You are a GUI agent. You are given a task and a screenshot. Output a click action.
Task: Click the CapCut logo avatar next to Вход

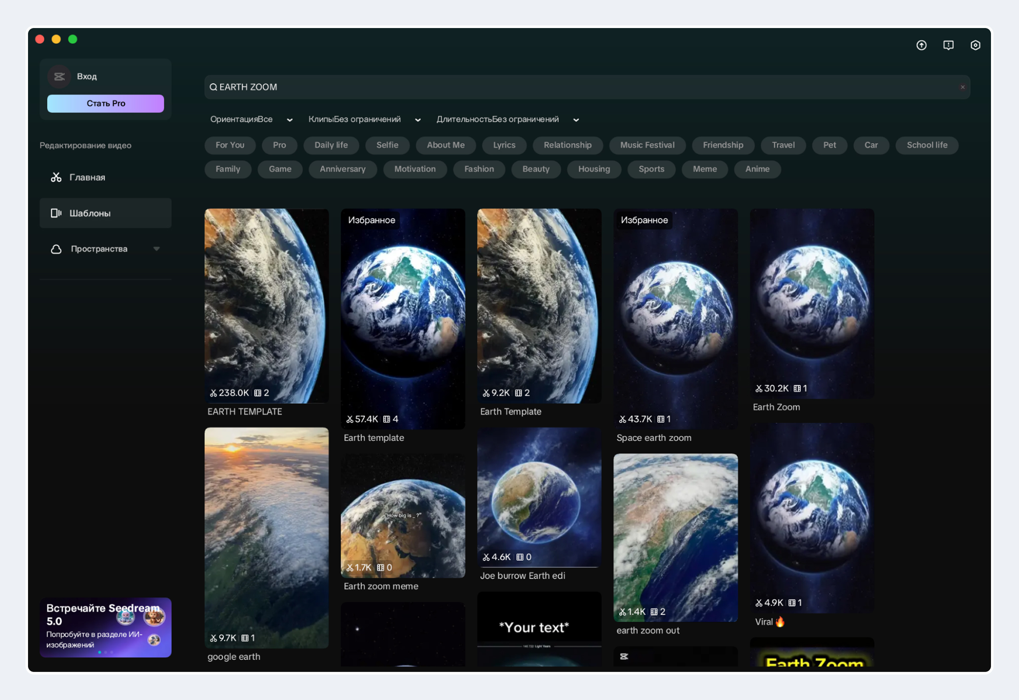pyautogui.click(x=59, y=77)
